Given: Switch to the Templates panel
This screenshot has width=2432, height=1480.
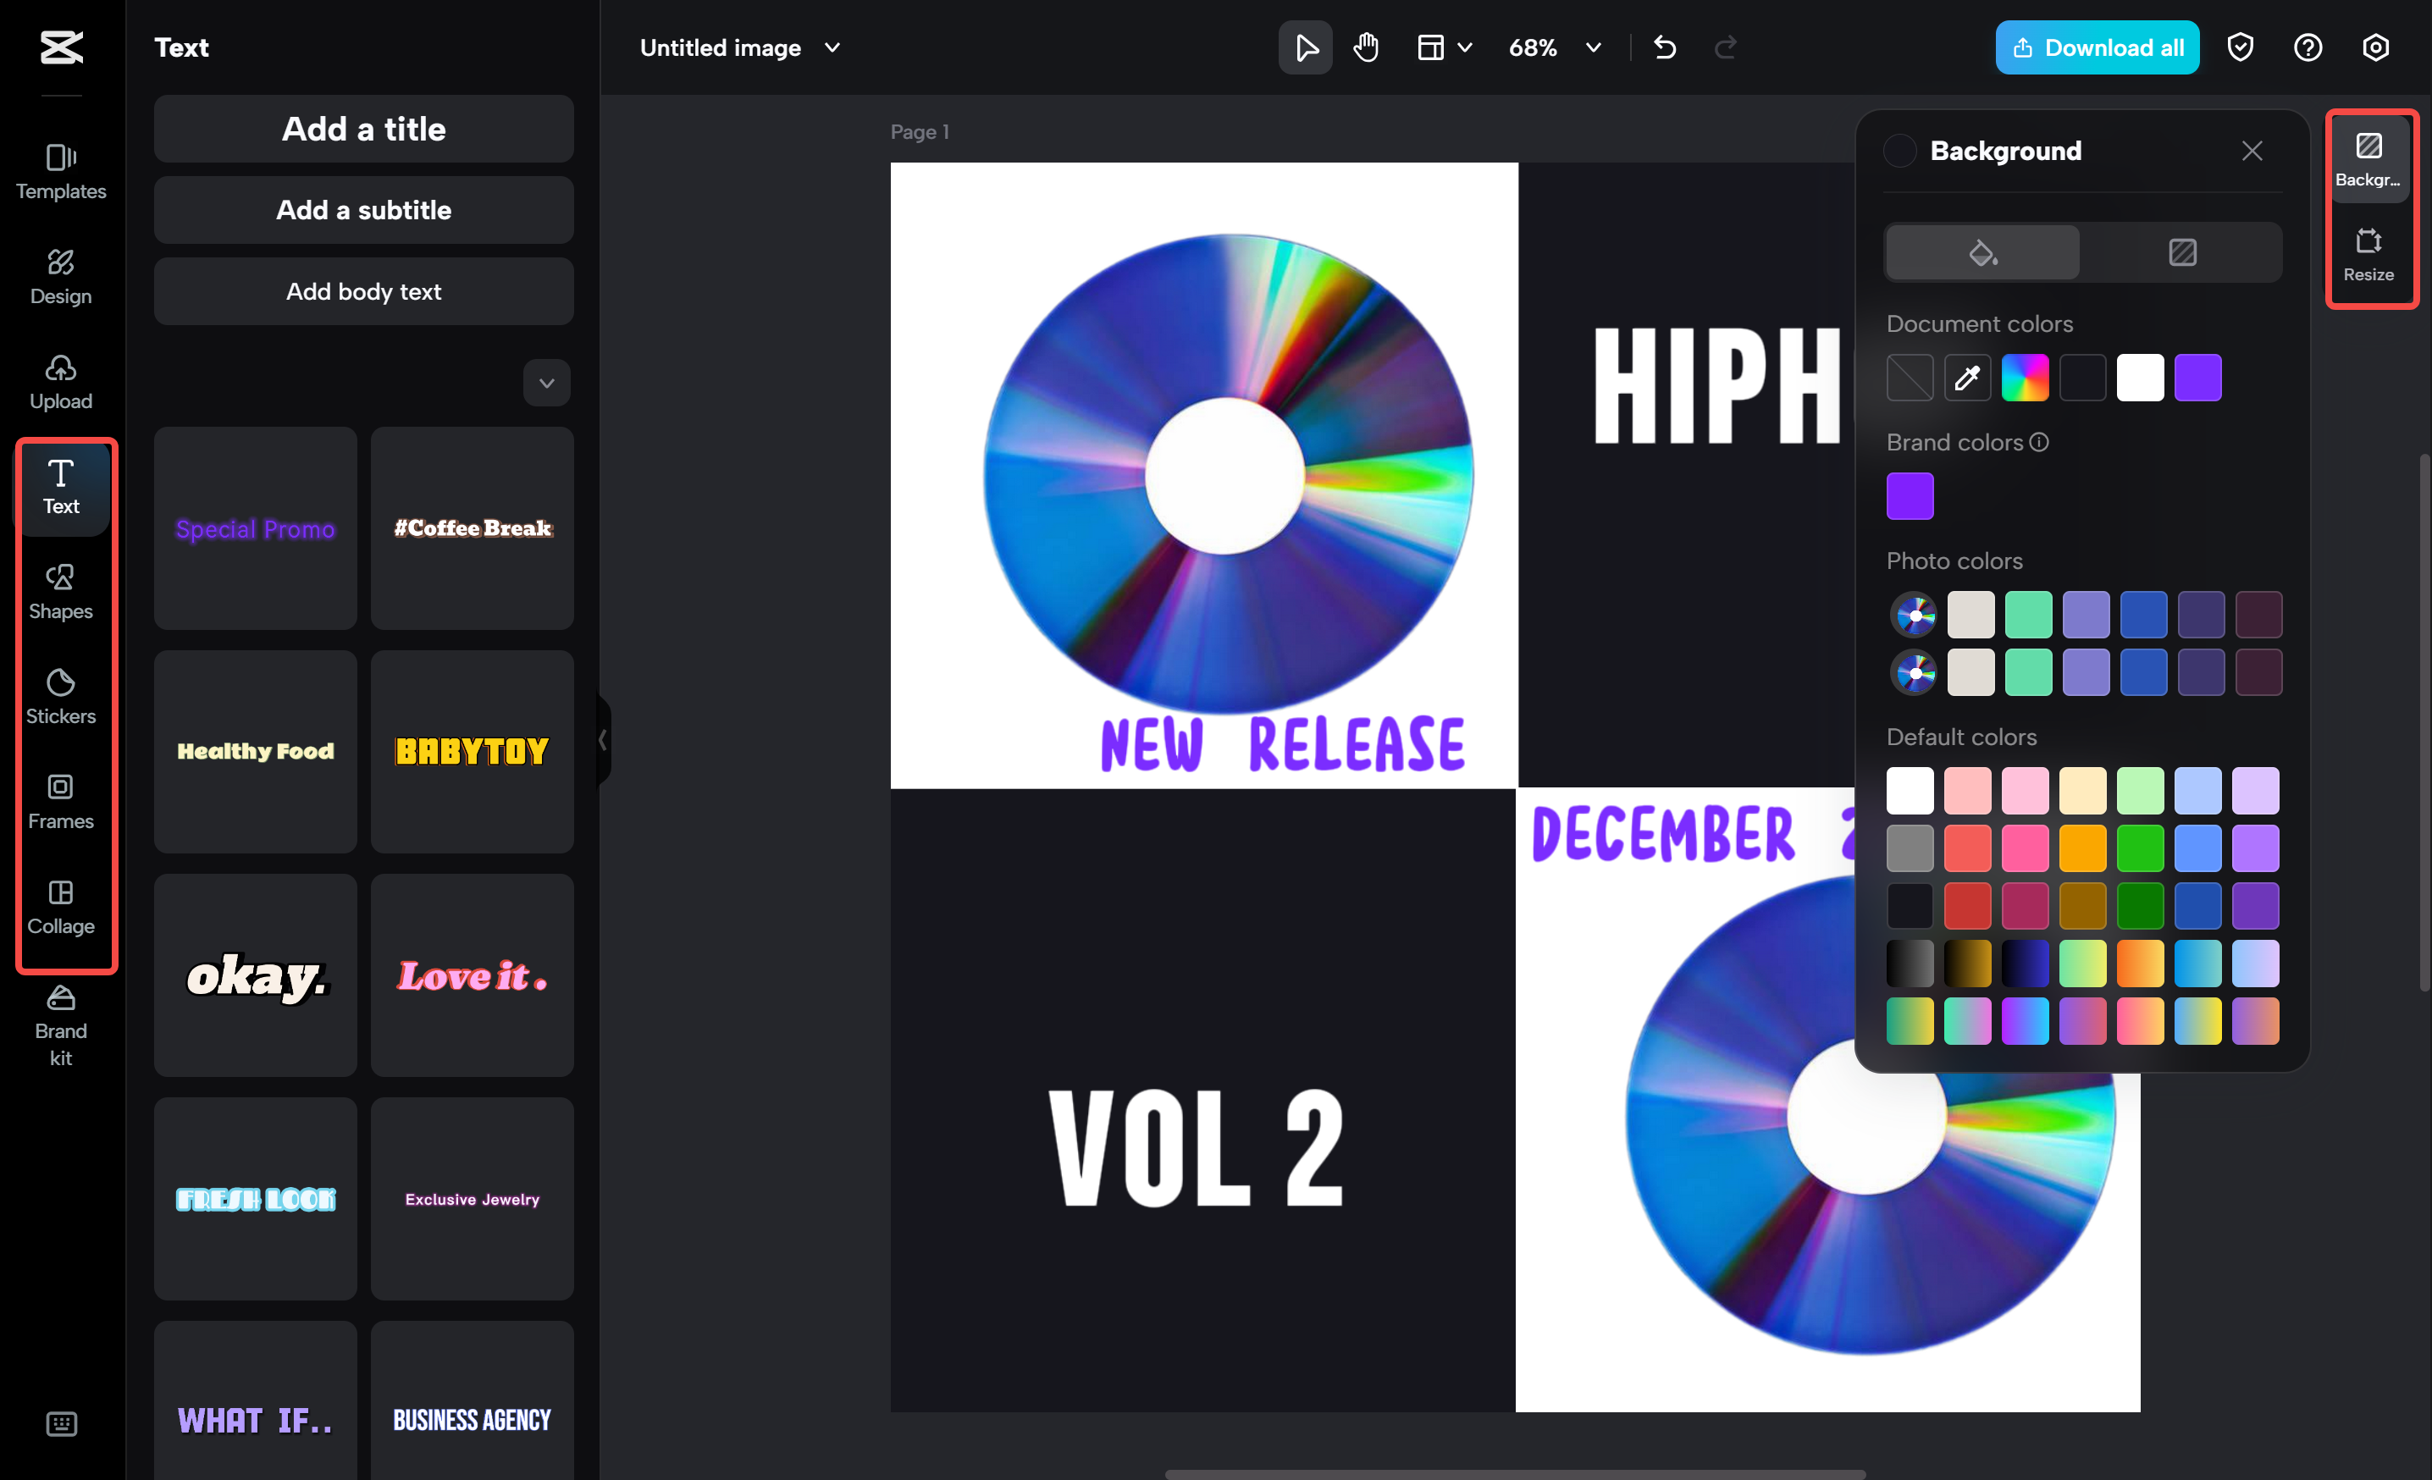Looking at the screenshot, I should pos(60,174).
